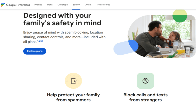
Task: Open footnote 2 superscript link
Action: pos(40,41)
